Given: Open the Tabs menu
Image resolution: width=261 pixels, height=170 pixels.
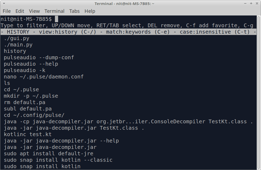Looking at the screenshot, I should coord(74,11).
